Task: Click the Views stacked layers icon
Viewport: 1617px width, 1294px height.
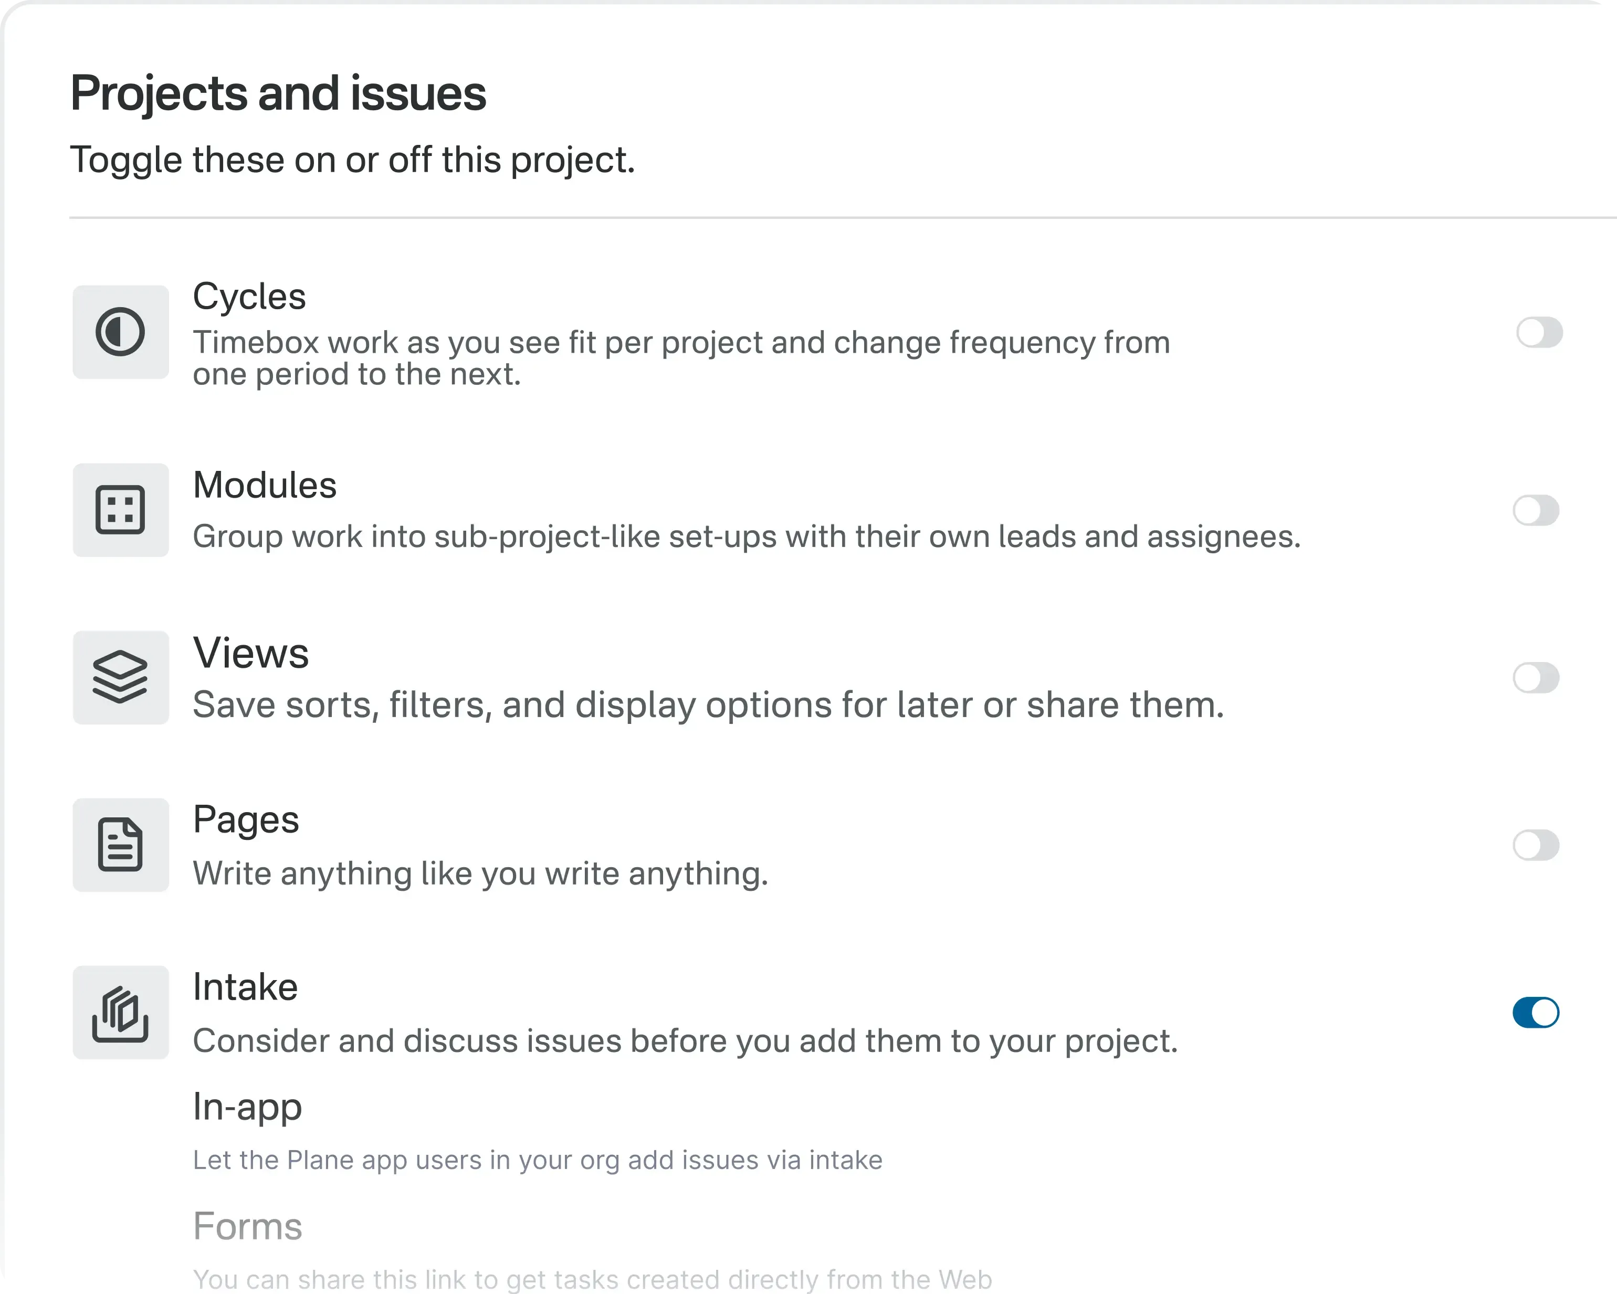Action: (x=120, y=677)
